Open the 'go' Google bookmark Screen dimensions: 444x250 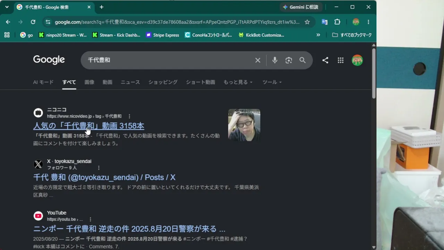pyautogui.click(x=27, y=35)
